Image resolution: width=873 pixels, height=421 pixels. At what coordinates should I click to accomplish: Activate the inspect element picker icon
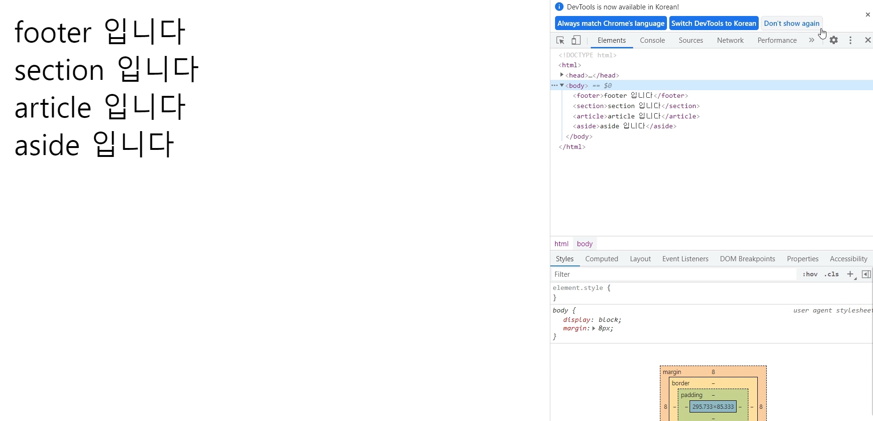tap(560, 40)
